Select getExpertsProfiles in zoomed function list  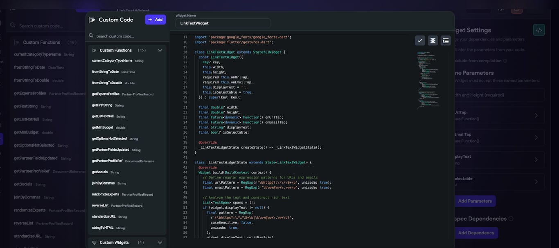[x=106, y=94]
